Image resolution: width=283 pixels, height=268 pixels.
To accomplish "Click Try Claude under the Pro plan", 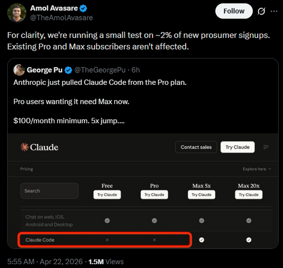I will tap(154, 195).
